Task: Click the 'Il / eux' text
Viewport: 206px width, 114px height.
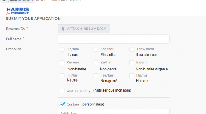Action: 73,55
